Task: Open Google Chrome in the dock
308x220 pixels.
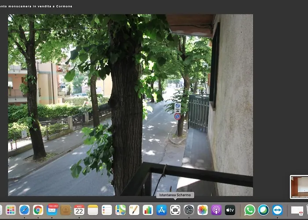Action: [38, 210]
